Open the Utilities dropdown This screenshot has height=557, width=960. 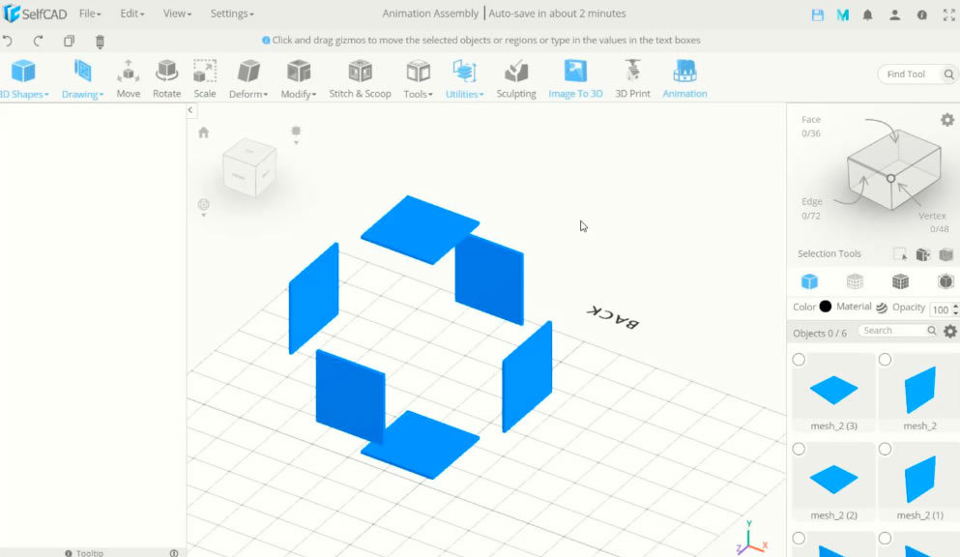pos(464,78)
